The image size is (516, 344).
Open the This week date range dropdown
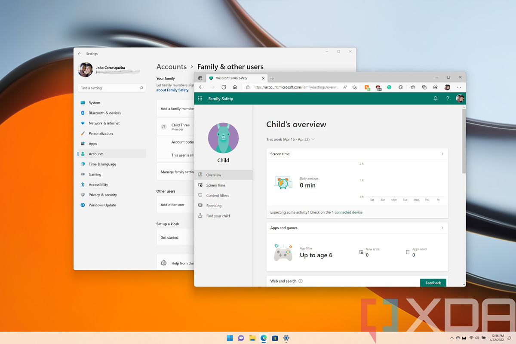point(290,139)
